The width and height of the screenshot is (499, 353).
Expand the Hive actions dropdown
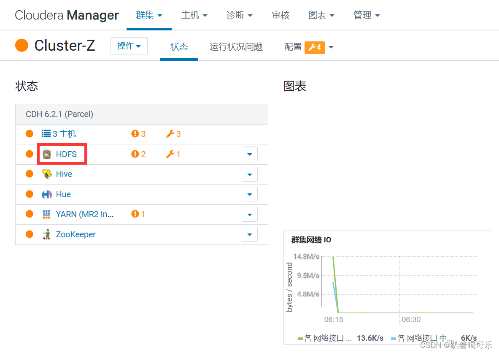tap(250, 174)
